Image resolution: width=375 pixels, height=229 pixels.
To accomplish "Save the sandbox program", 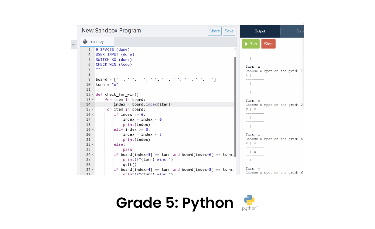I will 229,31.
